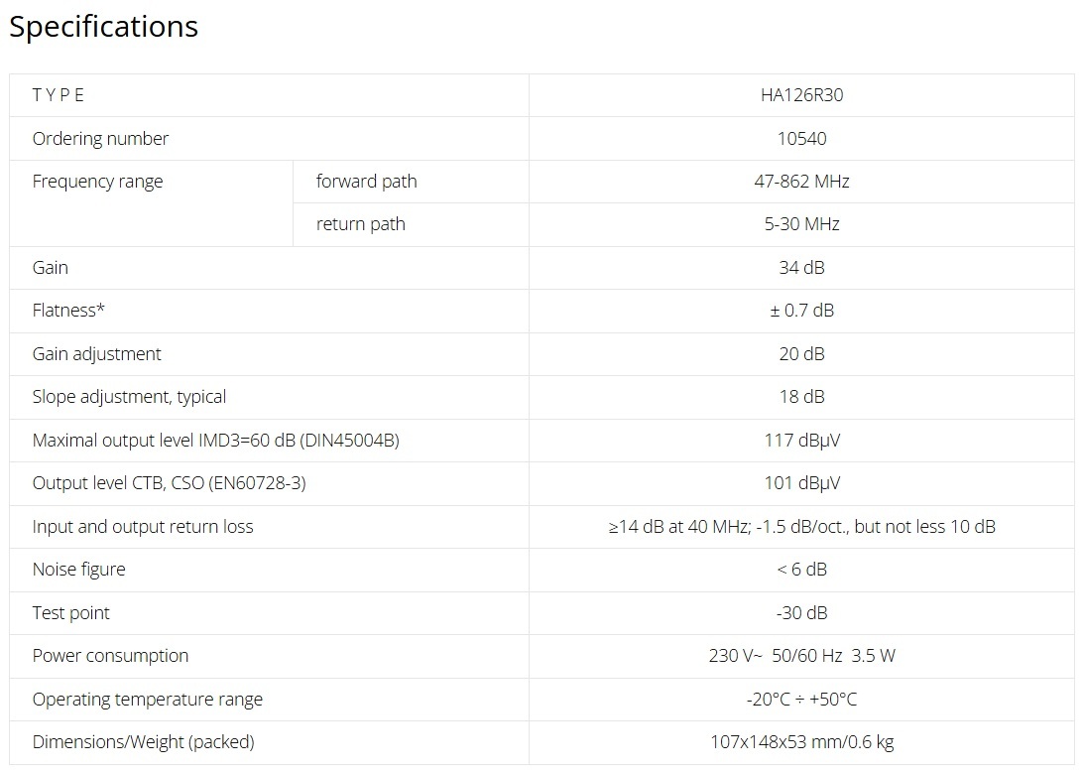Click the Specifications heading
This screenshot has height=772, width=1083.
pos(103,27)
